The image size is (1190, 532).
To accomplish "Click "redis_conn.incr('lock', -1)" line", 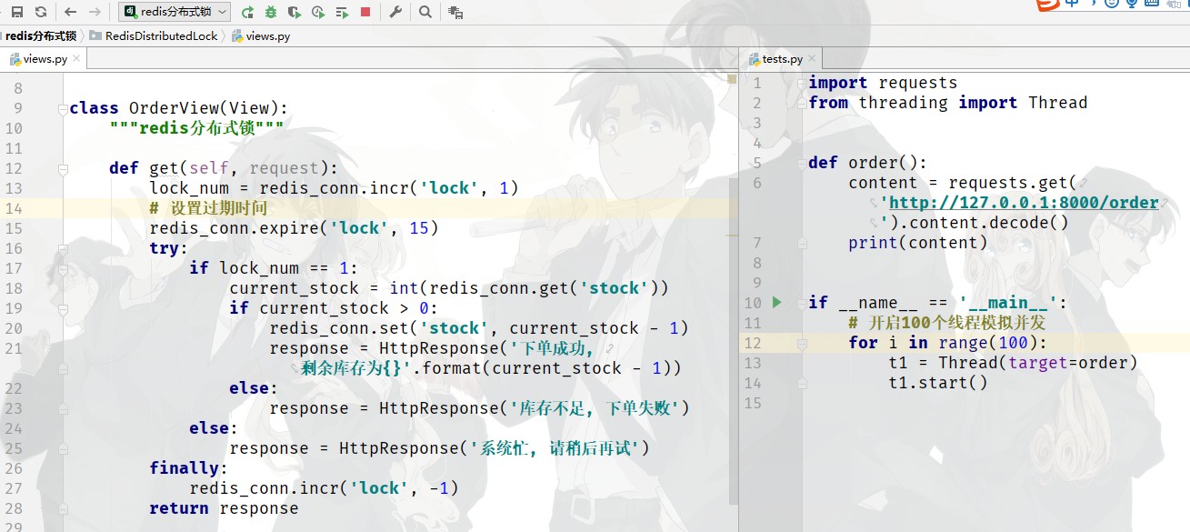I will pyautogui.click(x=324, y=488).
